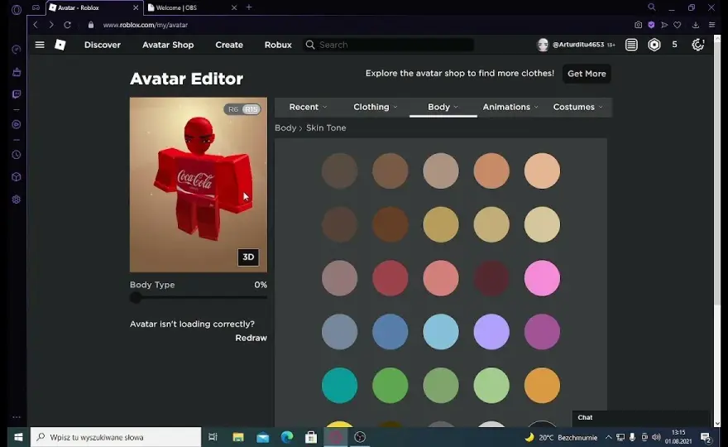Show hidden system tray icons chevron

tap(608, 437)
